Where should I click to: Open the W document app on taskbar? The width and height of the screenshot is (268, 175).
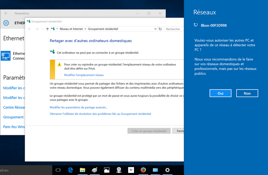[131, 170]
